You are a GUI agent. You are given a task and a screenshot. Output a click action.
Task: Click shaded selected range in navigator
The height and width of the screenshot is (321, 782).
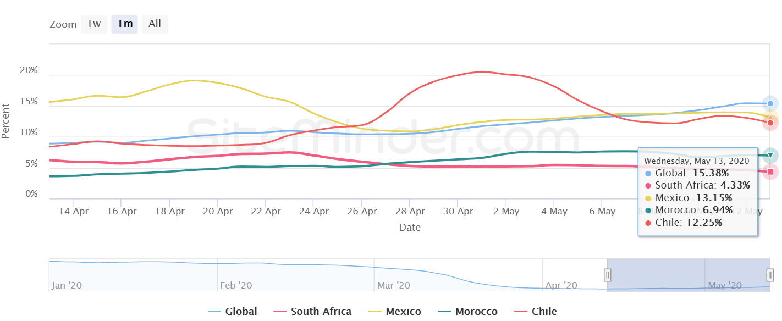689,275
